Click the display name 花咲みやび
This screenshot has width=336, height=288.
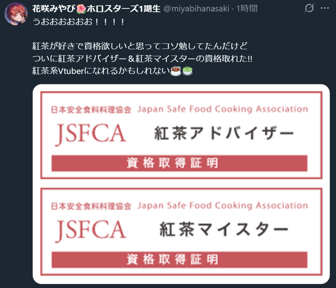[54, 8]
